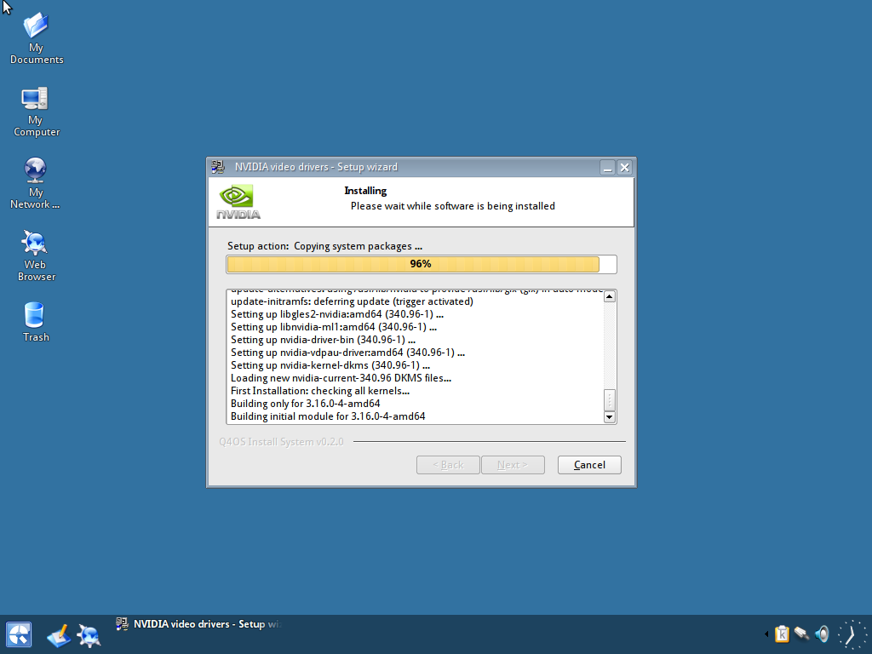Click the log scroll up arrow
This screenshot has height=654, width=872.
tap(610, 296)
